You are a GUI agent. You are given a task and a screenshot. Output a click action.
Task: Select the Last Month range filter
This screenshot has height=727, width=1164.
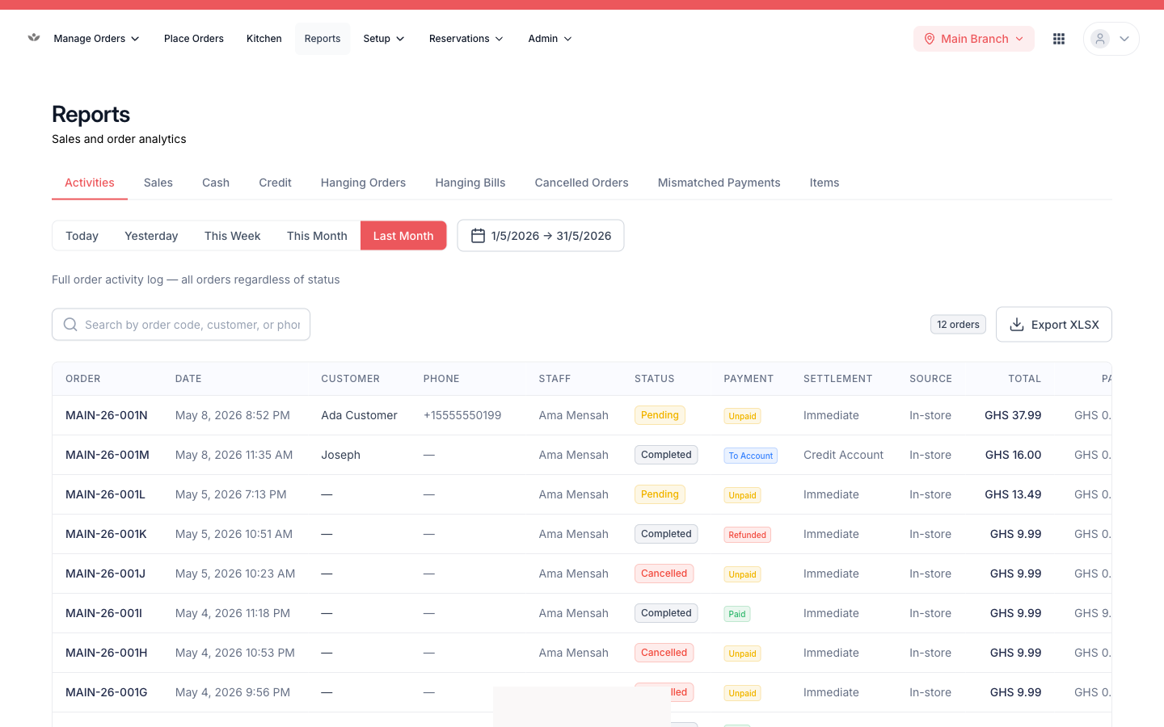(403, 236)
